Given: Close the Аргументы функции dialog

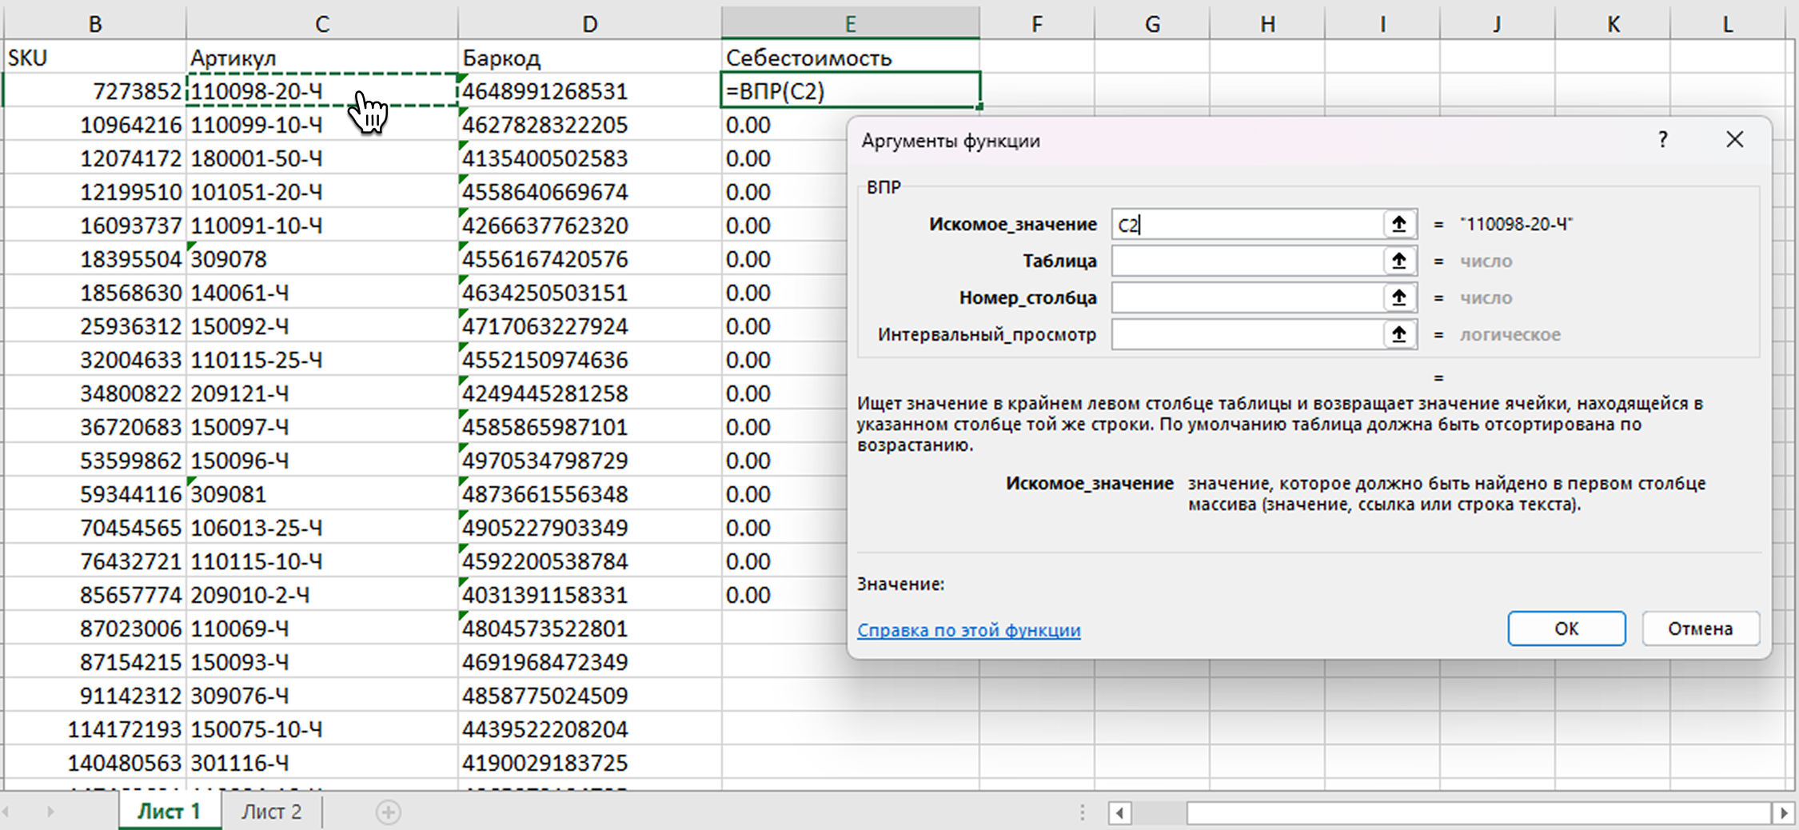Looking at the screenshot, I should (x=1734, y=140).
